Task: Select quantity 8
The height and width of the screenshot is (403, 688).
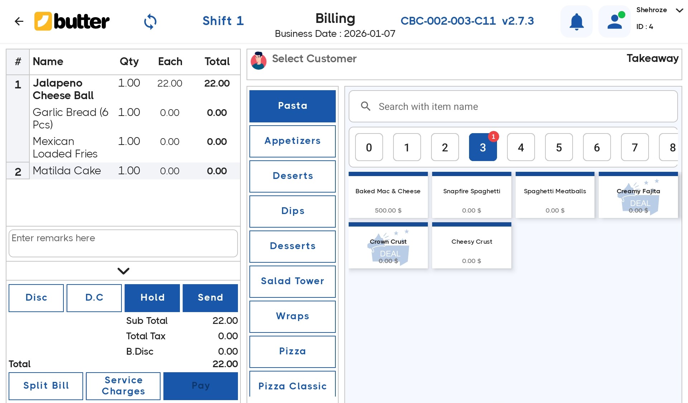Action: (x=669, y=147)
